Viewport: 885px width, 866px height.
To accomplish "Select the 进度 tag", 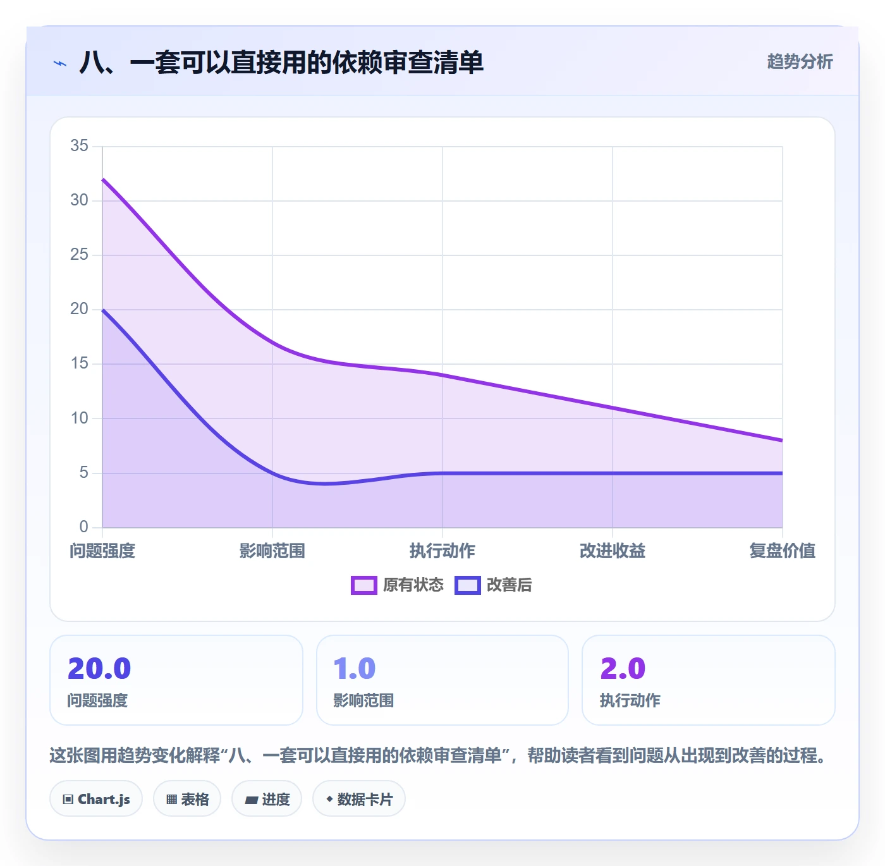I will (267, 799).
